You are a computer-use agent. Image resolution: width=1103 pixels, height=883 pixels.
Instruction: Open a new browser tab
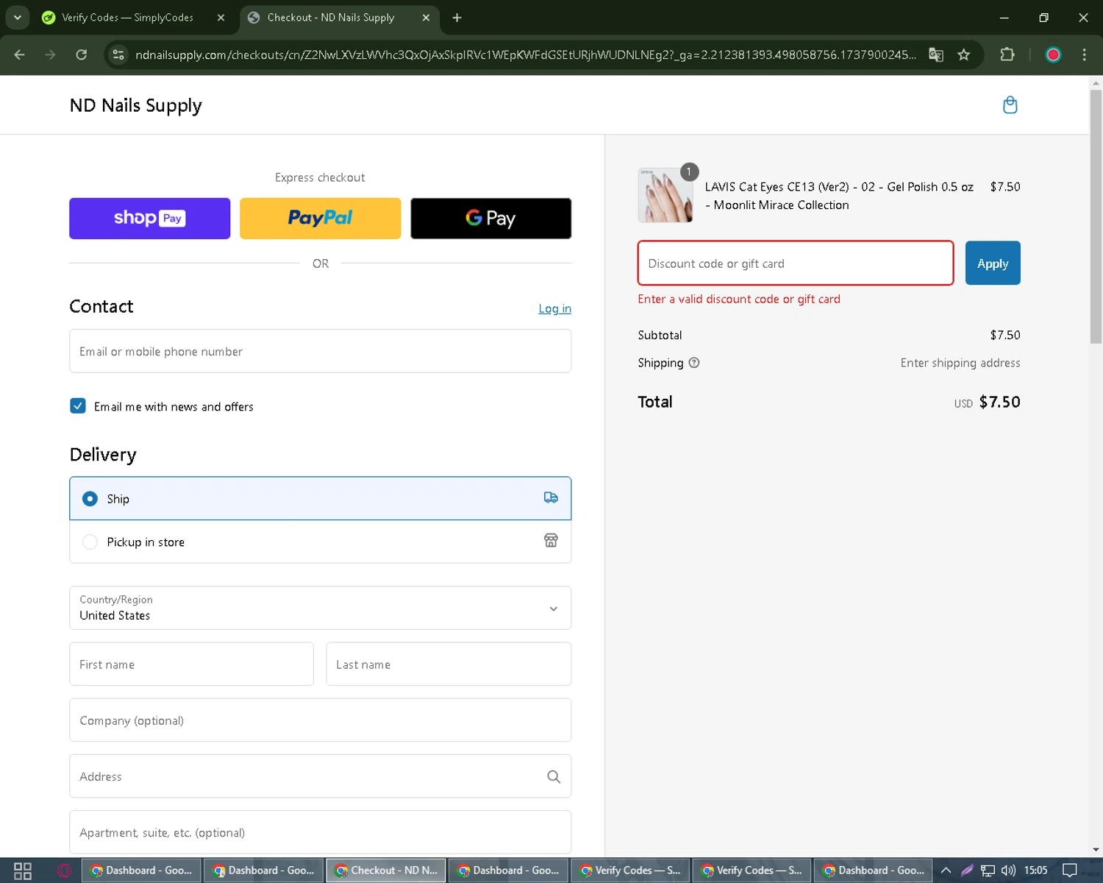[x=457, y=18]
